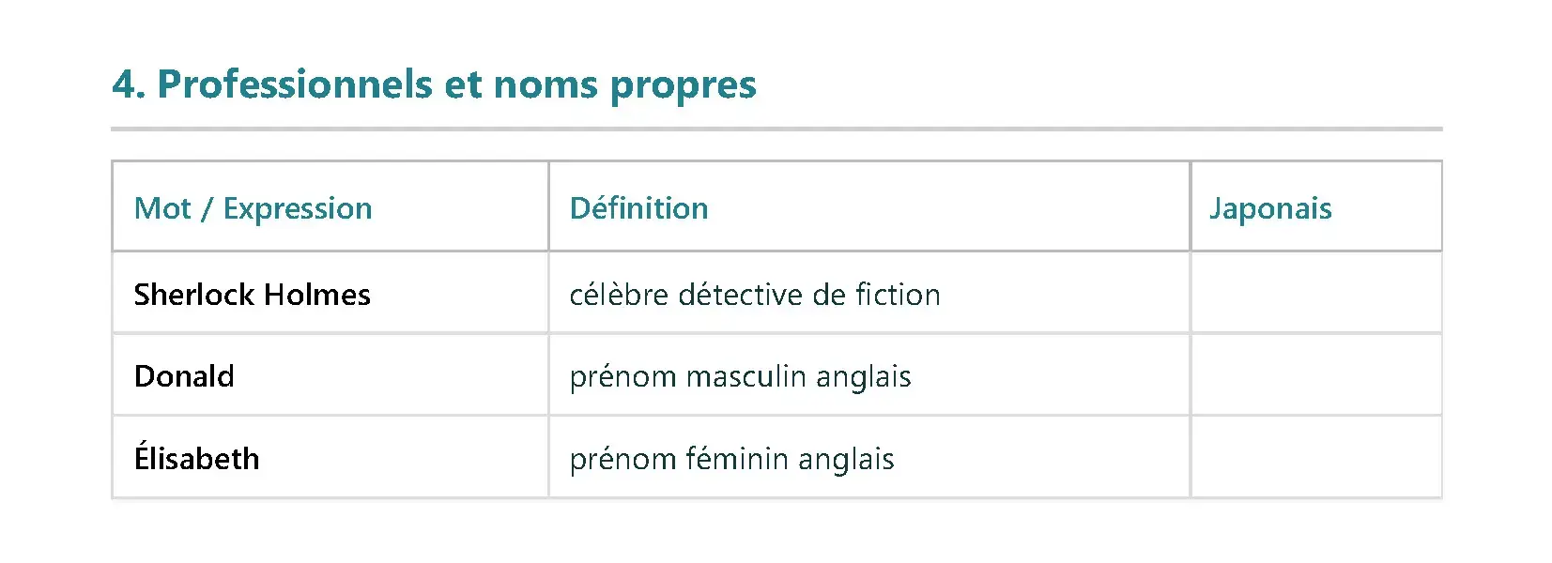Click the empty Japonais cell for Sherlock Holmes
The height and width of the screenshot is (563, 1552).
[x=1315, y=293]
